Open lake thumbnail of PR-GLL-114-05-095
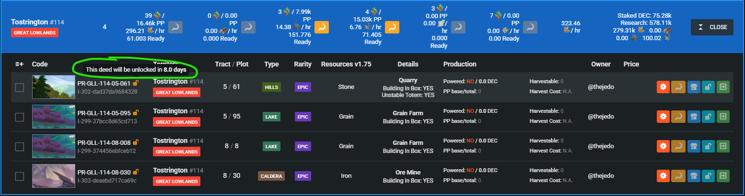This screenshot has width=745, height=196. (54, 117)
